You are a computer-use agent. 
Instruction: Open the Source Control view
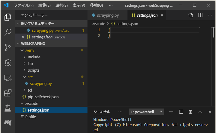pos(8,47)
